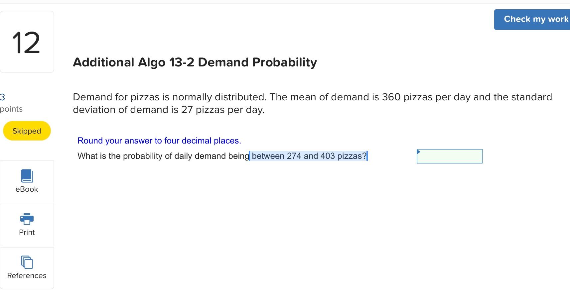The height and width of the screenshot is (301, 570).
Task: Toggle the Skipped marker for question 12
Action: click(27, 131)
